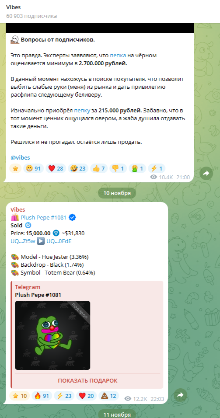Screen dimensions: 220x418
Task: Forward the Plush Pepe post
Action: (181, 395)
